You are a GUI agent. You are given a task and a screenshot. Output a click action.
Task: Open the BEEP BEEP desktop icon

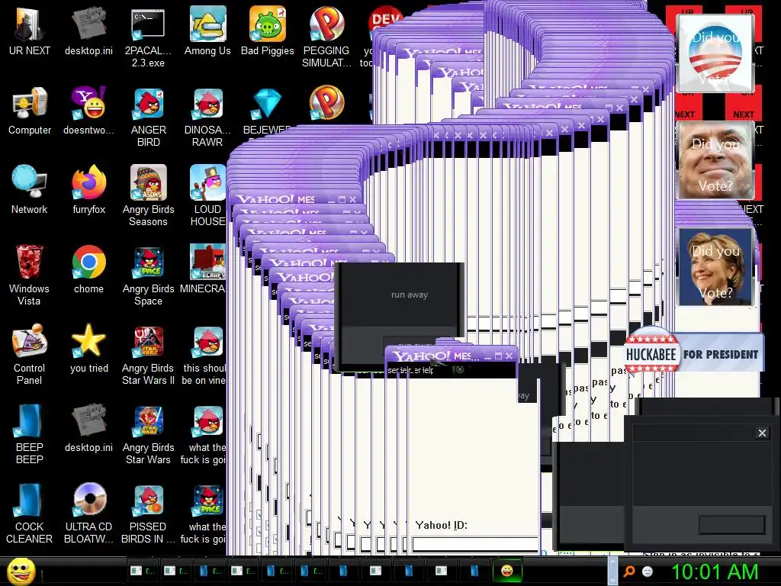(30, 433)
